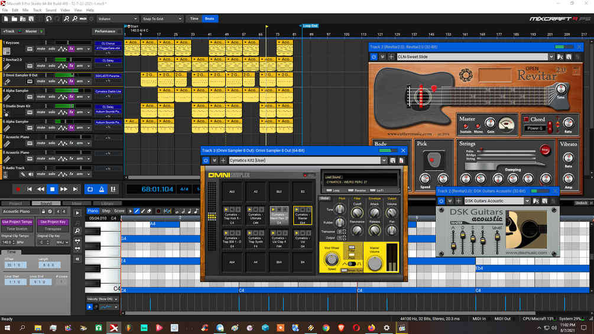Click the piano roll preview play button
Image resolution: width=594 pixels, height=334 pixels.
[x=77, y=213]
